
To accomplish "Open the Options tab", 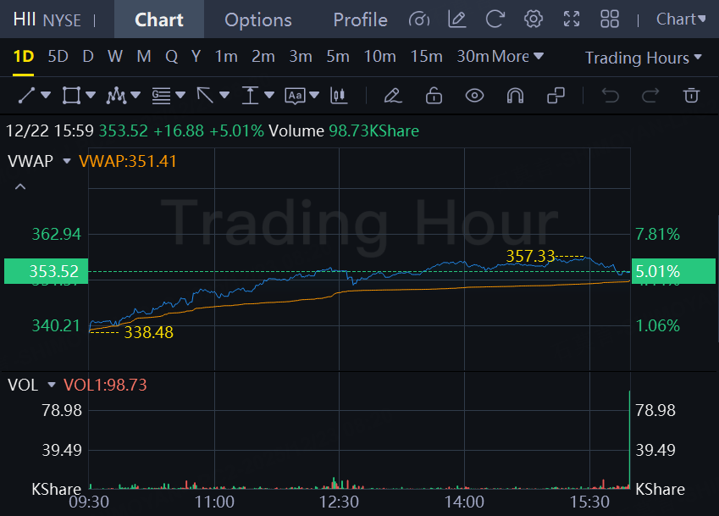I will click(x=258, y=19).
